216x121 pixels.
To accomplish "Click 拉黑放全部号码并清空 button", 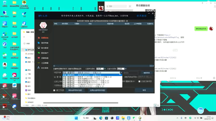I will [x=98, y=90].
